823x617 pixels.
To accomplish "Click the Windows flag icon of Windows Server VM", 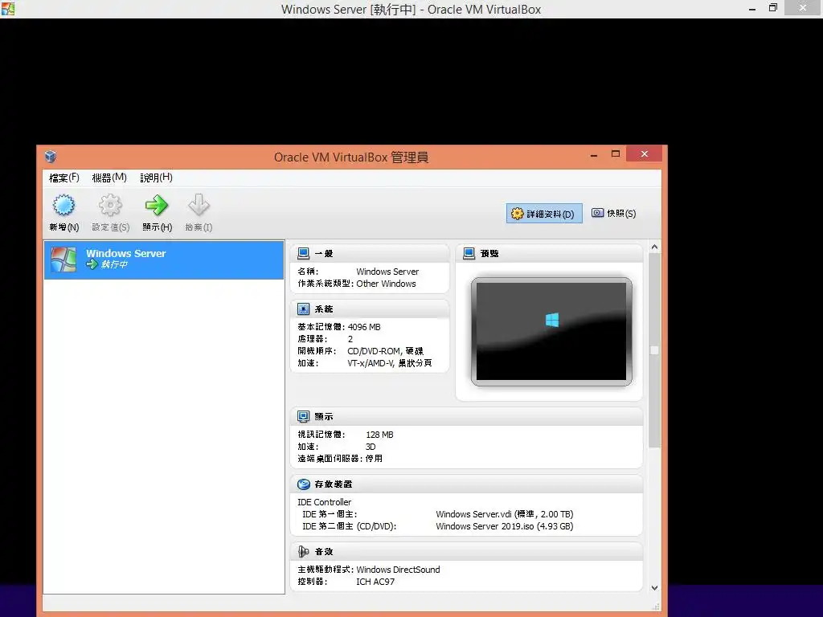I will click(x=63, y=259).
